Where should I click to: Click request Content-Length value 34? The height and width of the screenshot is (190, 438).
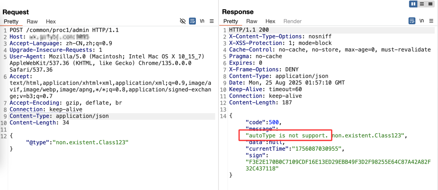66,123
